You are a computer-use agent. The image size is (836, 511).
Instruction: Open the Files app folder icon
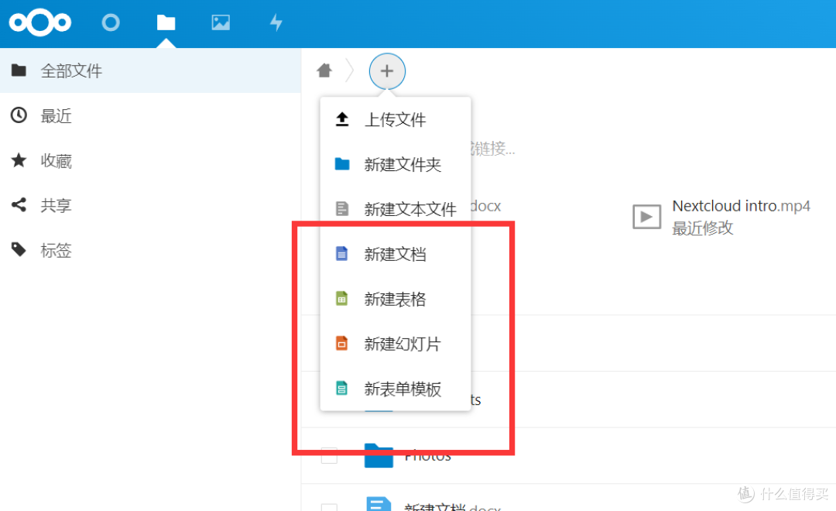click(x=166, y=22)
